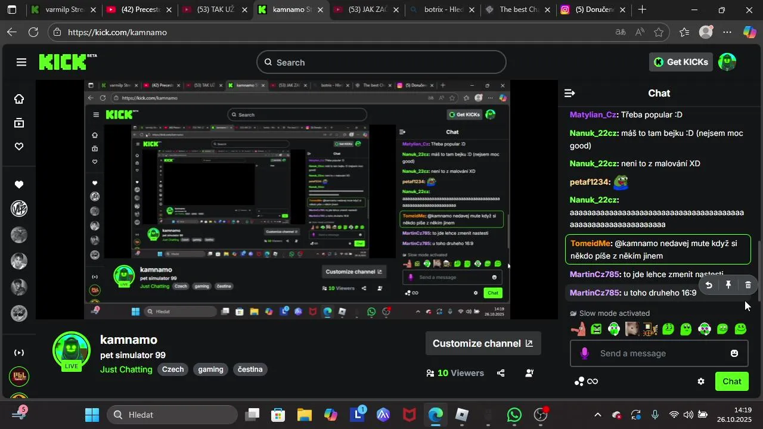Open the hamburger menu beside Kick logo
The image size is (763, 429).
coord(21,62)
